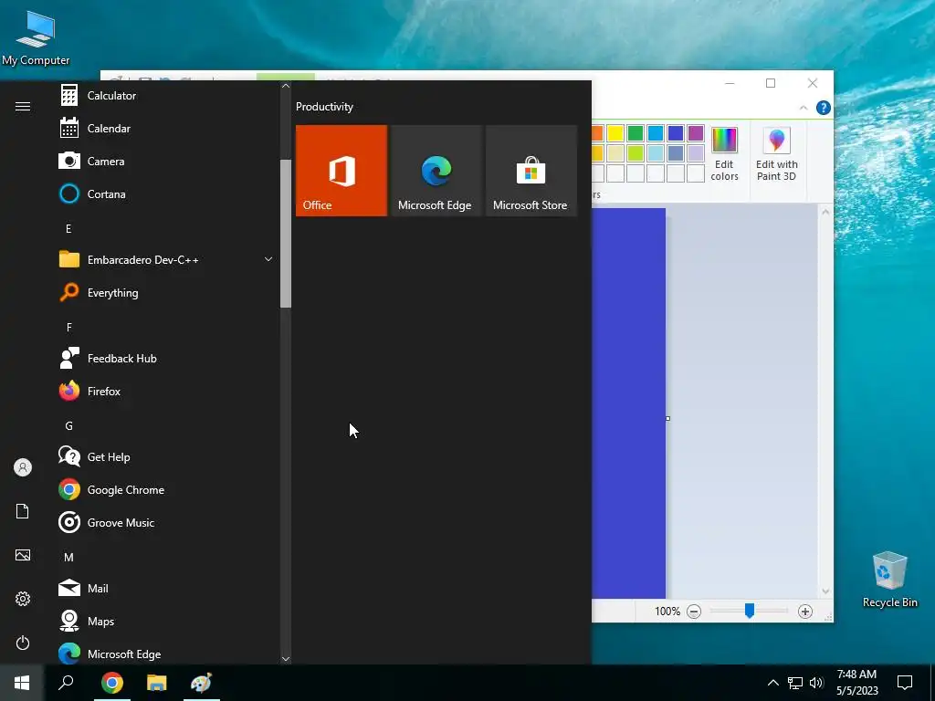Click the app list scroll-up arrow
The height and width of the screenshot is (701, 935).
[286, 86]
